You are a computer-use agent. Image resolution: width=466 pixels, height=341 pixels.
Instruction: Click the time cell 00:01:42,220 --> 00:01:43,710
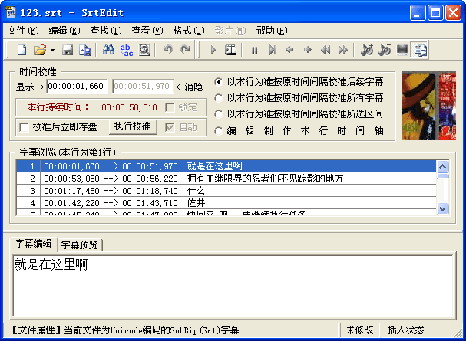(x=111, y=203)
